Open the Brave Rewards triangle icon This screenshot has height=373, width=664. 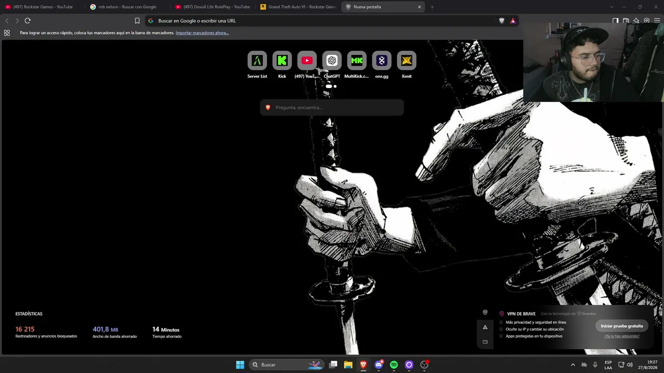(x=513, y=21)
